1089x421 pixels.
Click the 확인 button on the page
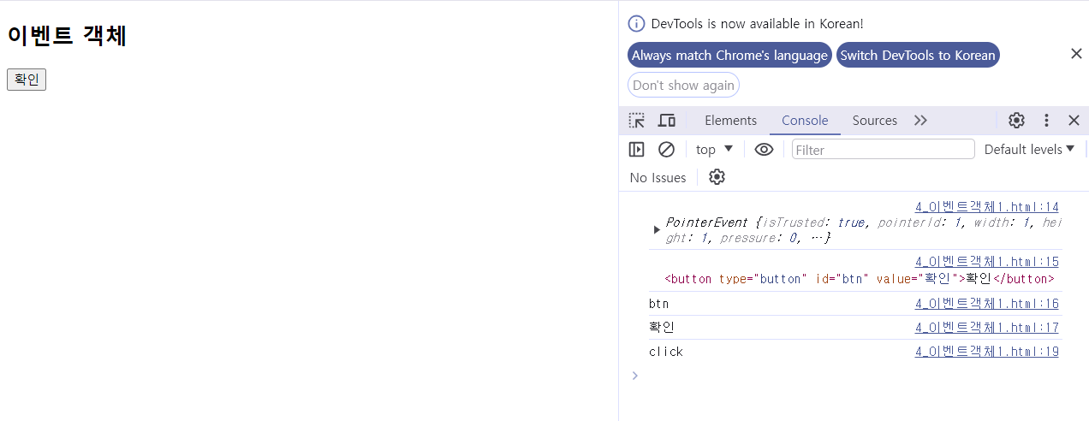(27, 80)
